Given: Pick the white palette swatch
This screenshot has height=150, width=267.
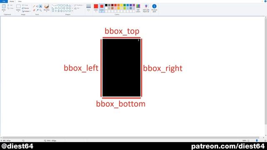Looking at the screenshot, I should point(106,8).
